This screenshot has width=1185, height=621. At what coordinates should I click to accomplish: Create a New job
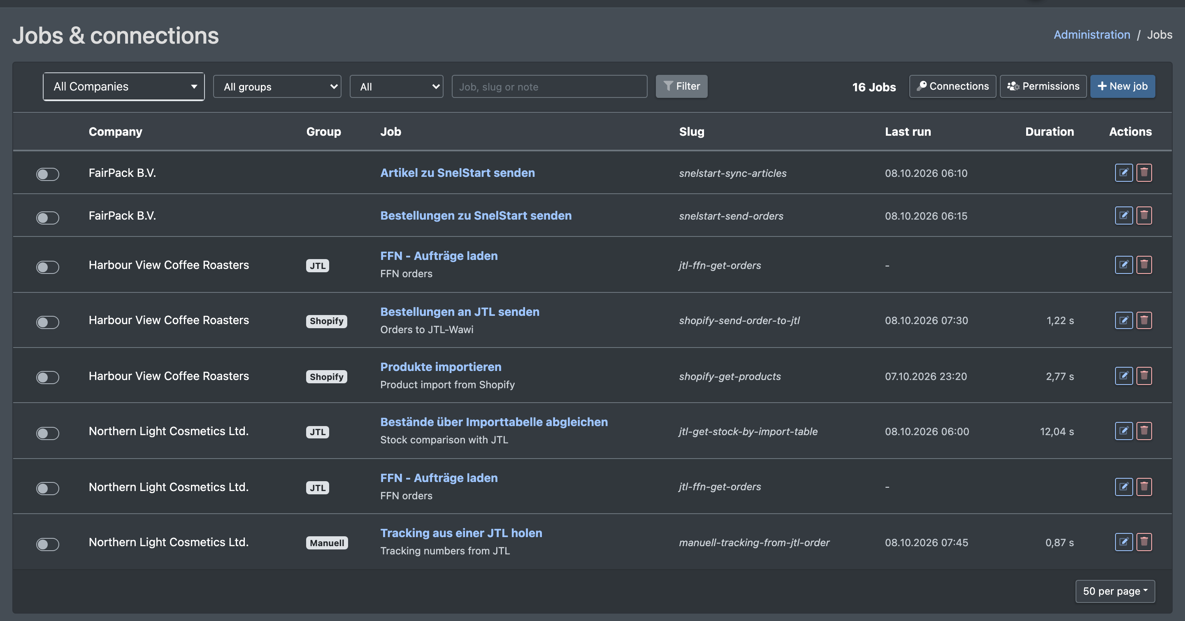1122,86
